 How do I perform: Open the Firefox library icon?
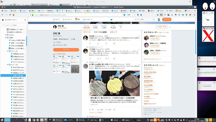[158, 15]
